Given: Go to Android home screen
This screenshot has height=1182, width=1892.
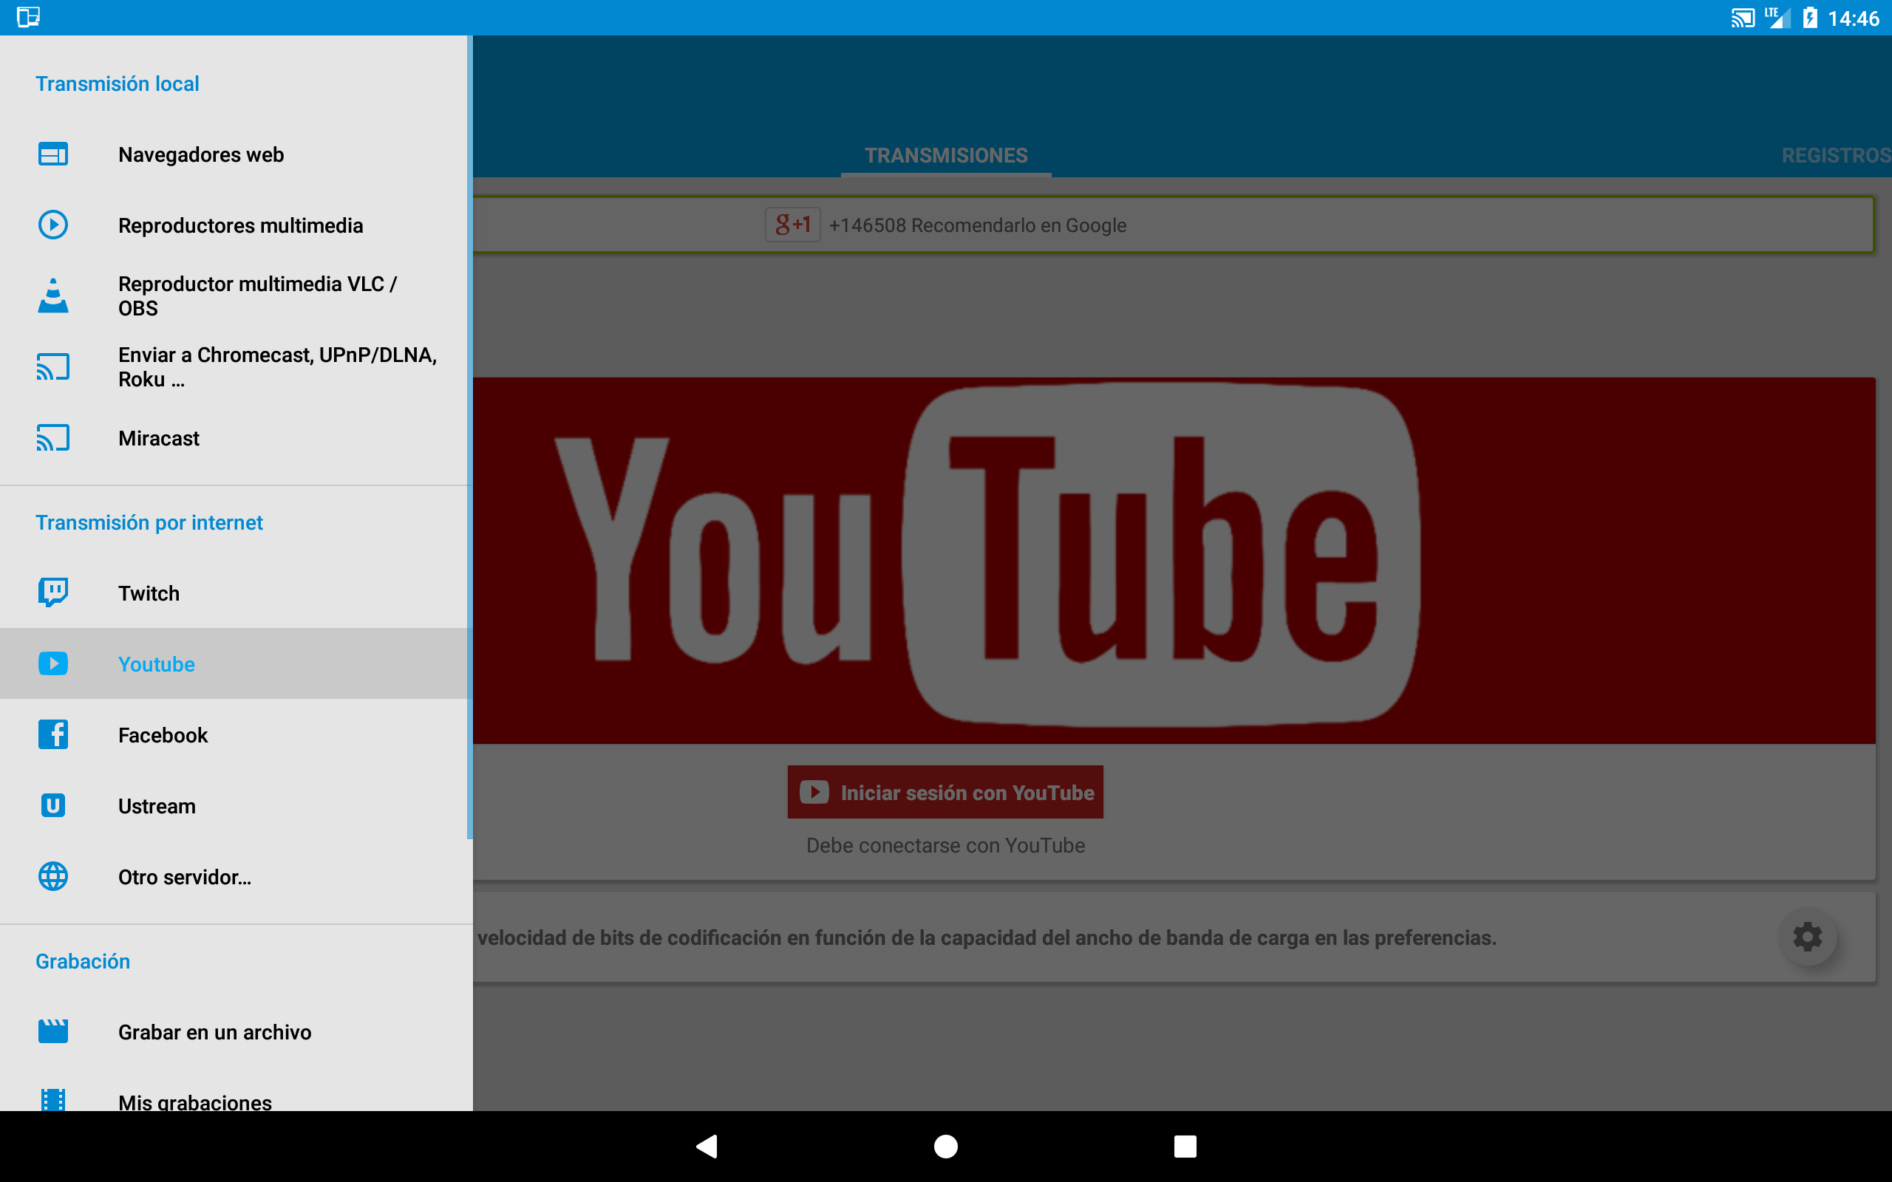Looking at the screenshot, I should coord(946,1146).
